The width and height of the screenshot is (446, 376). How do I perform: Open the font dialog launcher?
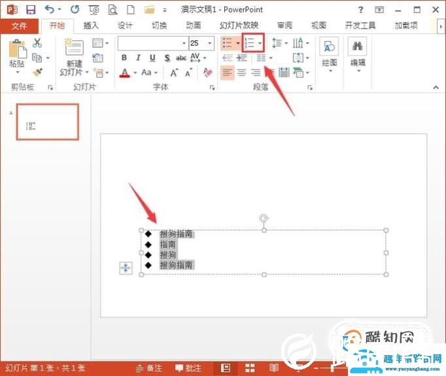(212, 88)
